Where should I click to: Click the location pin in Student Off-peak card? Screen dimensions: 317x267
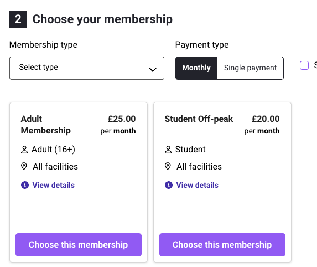click(x=168, y=166)
